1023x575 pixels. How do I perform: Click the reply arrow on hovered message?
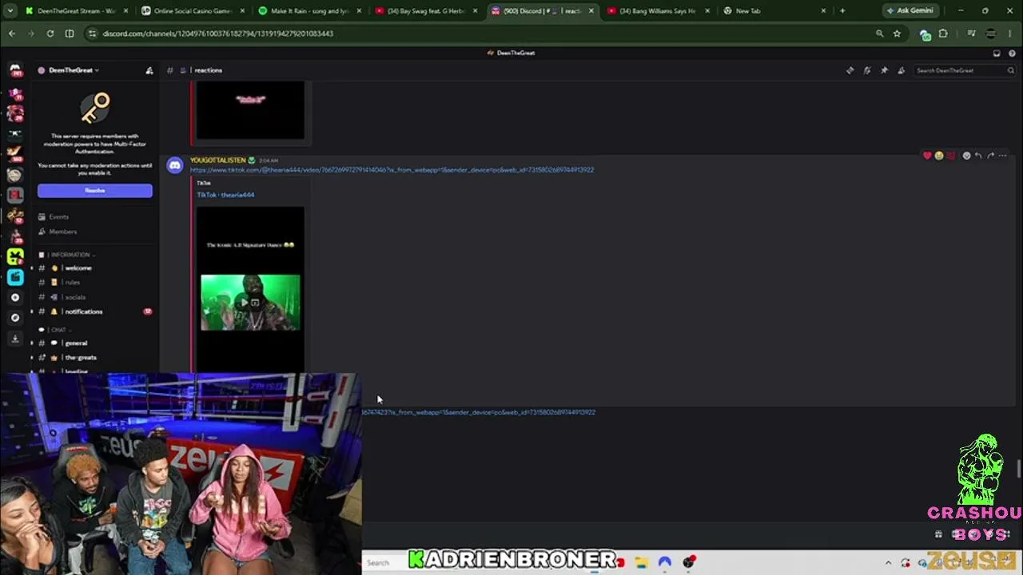pos(978,156)
